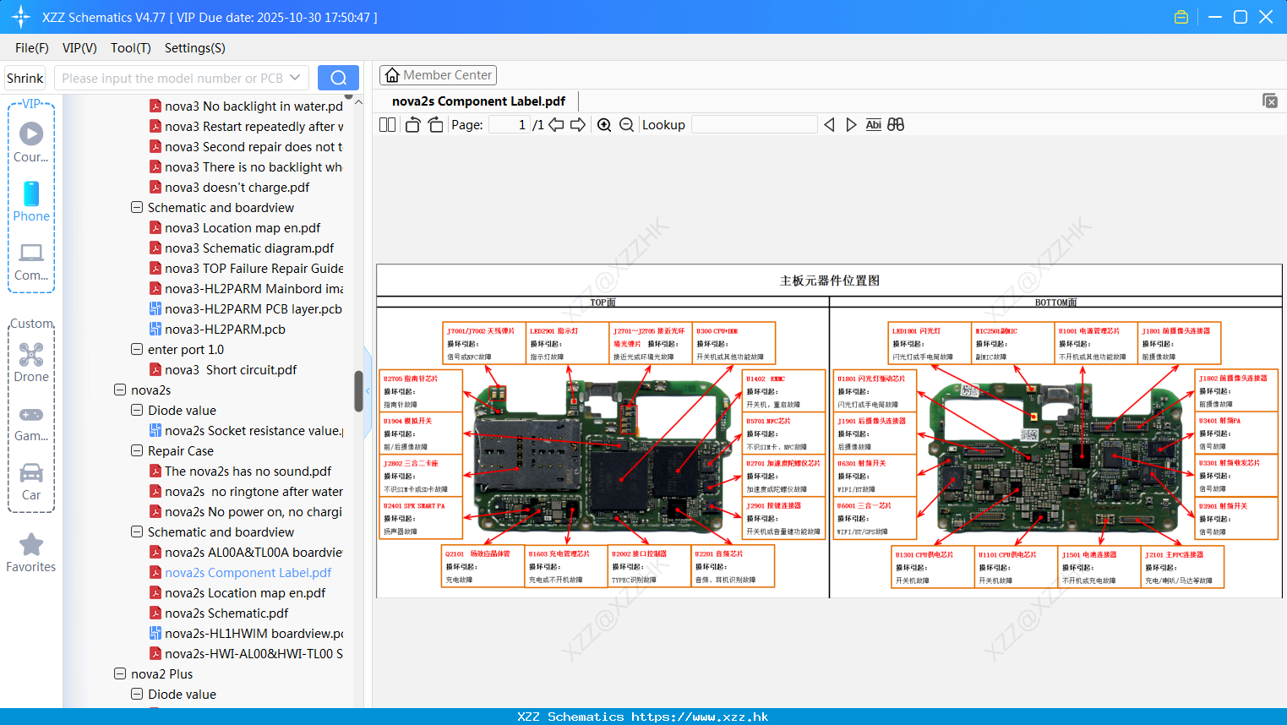Open nova3 Schematic diagram.pdf
This screenshot has width=1287, height=725.
click(249, 248)
